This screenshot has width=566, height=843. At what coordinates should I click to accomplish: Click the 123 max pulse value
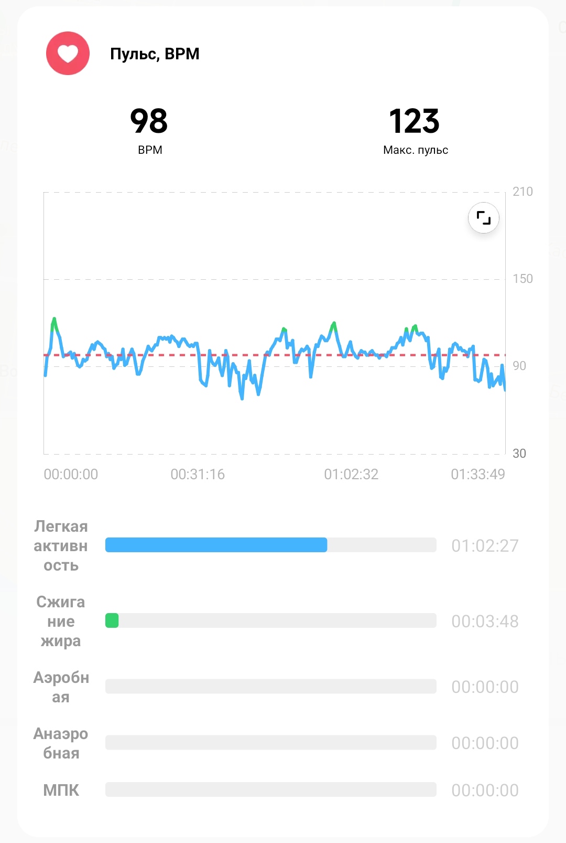[x=415, y=121]
